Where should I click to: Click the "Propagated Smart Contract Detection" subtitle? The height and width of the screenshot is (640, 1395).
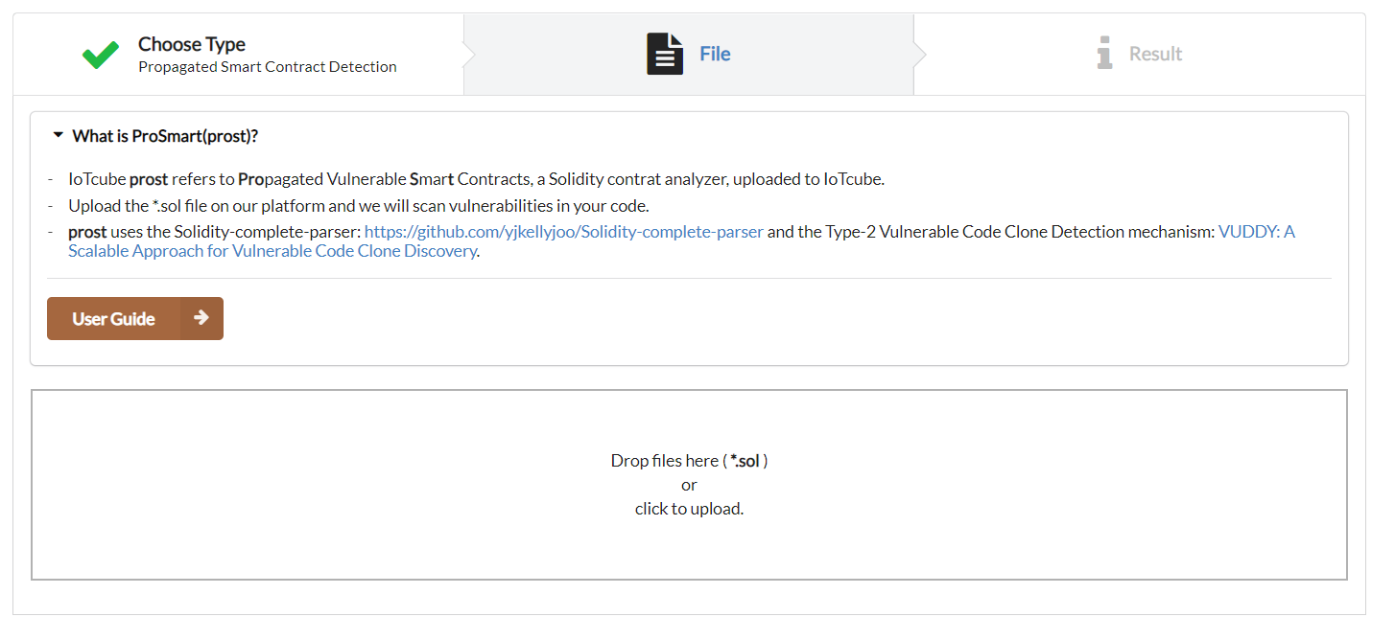click(268, 67)
